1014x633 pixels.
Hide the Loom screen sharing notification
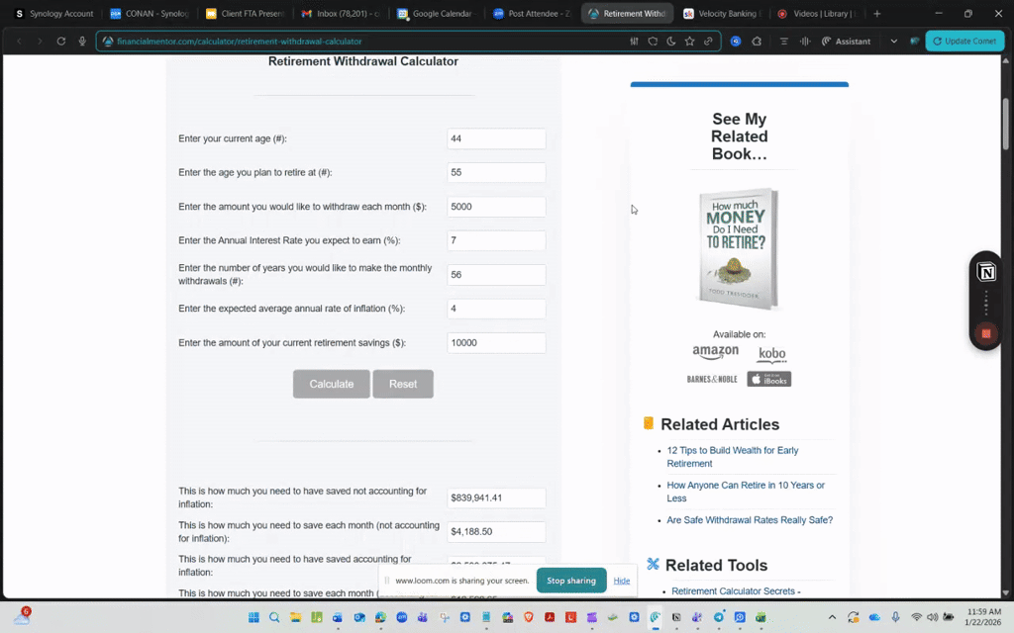pos(622,581)
